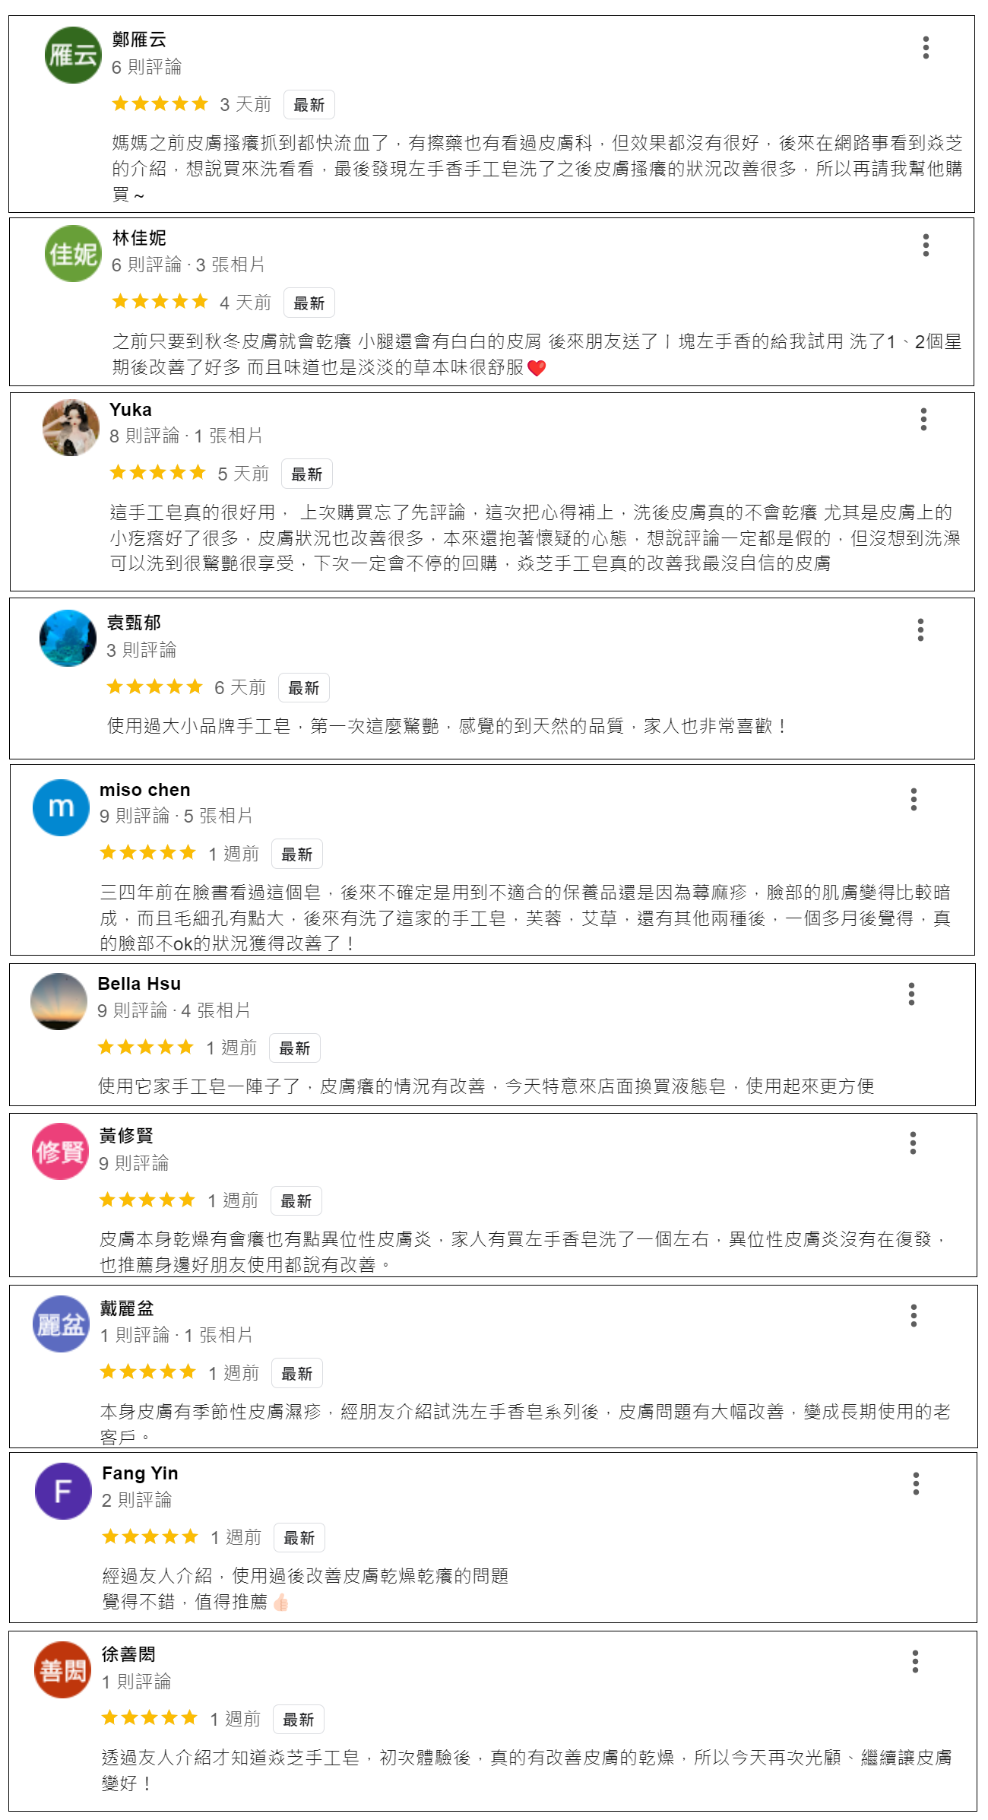Click the green 雁云 avatar circle
This screenshot has width=988, height=1820.
(73, 55)
